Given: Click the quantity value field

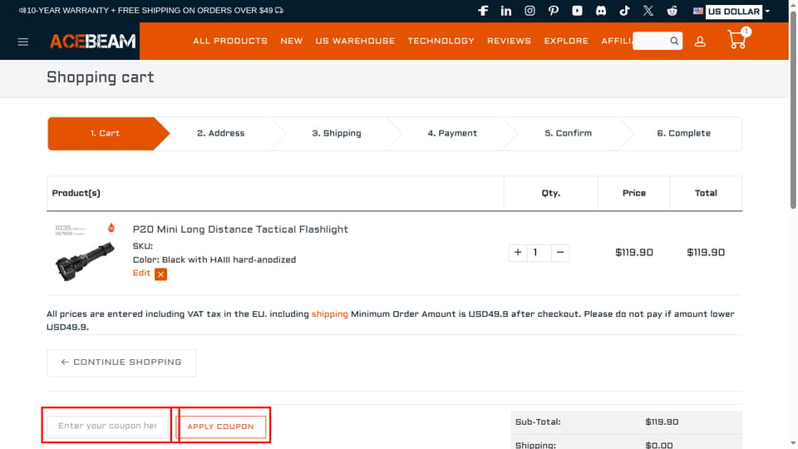Looking at the screenshot, I should (539, 253).
